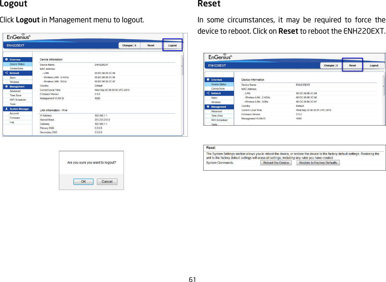The width and height of the screenshot is (386, 282).
Task: Click the highlighted Reset button in the Reset screenshot
Action: (352, 65)
